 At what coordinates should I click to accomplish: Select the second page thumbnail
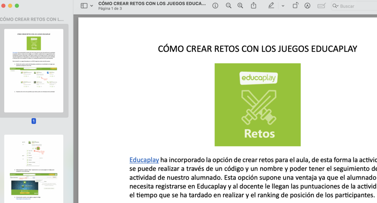click(x=34, y=169)
